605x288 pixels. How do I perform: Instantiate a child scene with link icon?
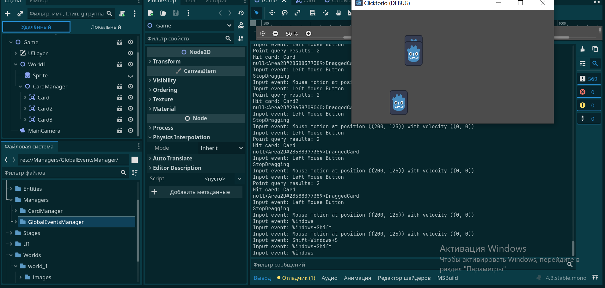tap(20, 14)
